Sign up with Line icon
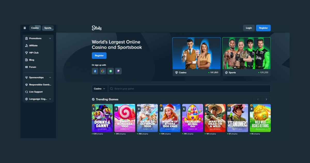Screen dimensions: 310x163 pos(111,71)
